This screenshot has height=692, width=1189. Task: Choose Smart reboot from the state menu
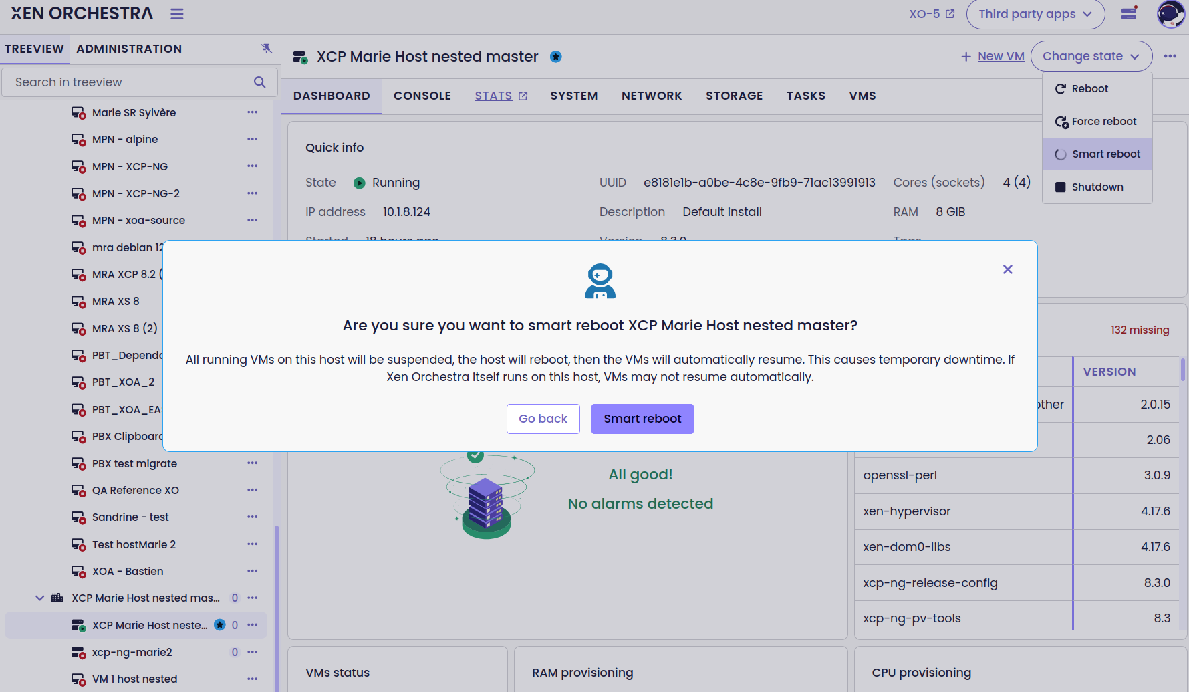(x=1097, y=154)
